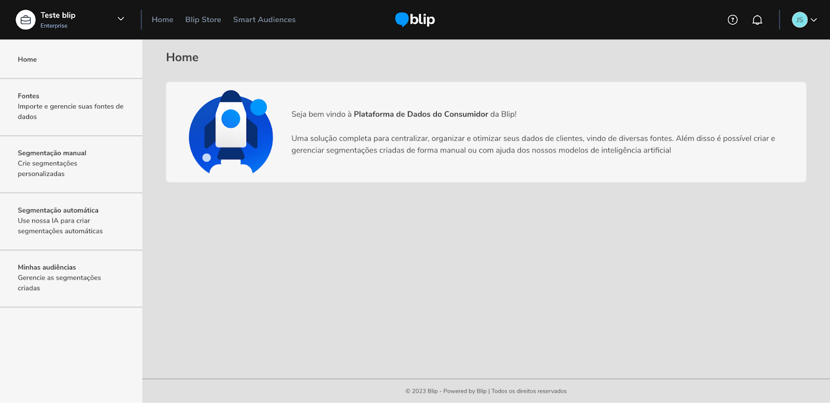Go to Smart Audiences in top navigation
830x403 pixels.
point(264,20)
